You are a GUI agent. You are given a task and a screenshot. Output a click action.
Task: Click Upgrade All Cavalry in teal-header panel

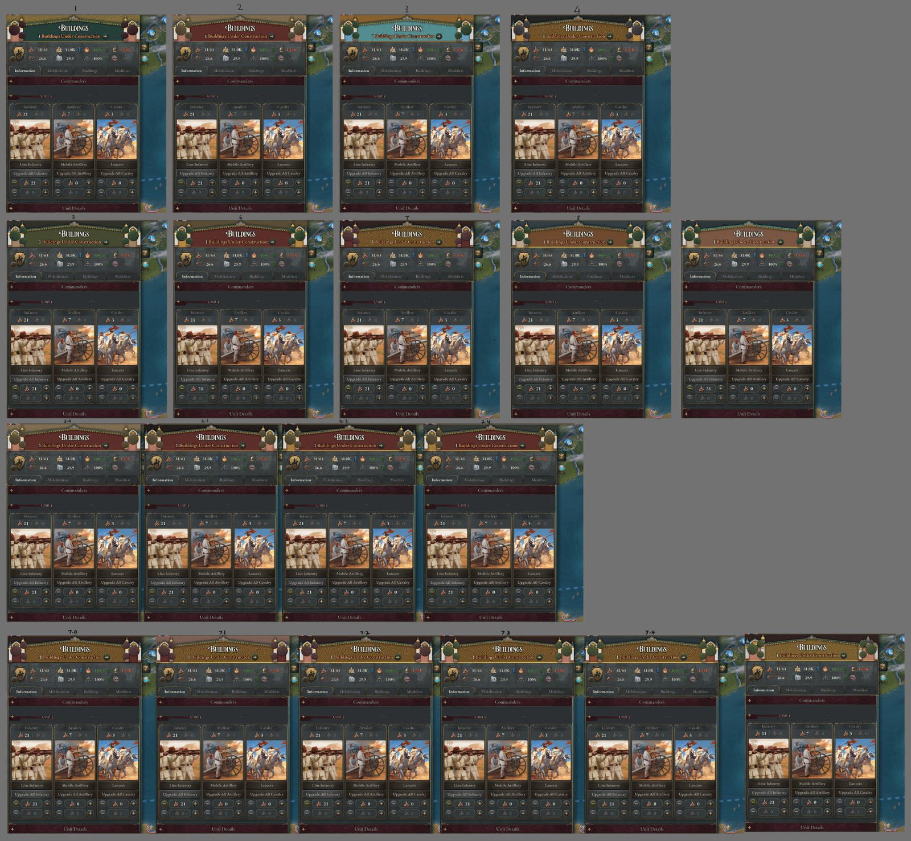(x=450, y=174)
